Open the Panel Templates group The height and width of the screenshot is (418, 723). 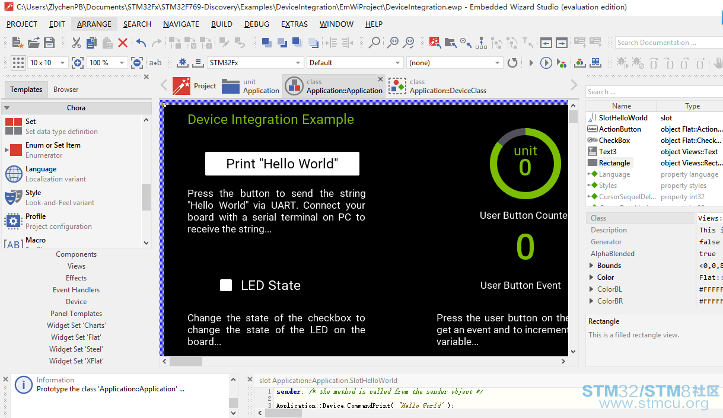click(76, 314)
